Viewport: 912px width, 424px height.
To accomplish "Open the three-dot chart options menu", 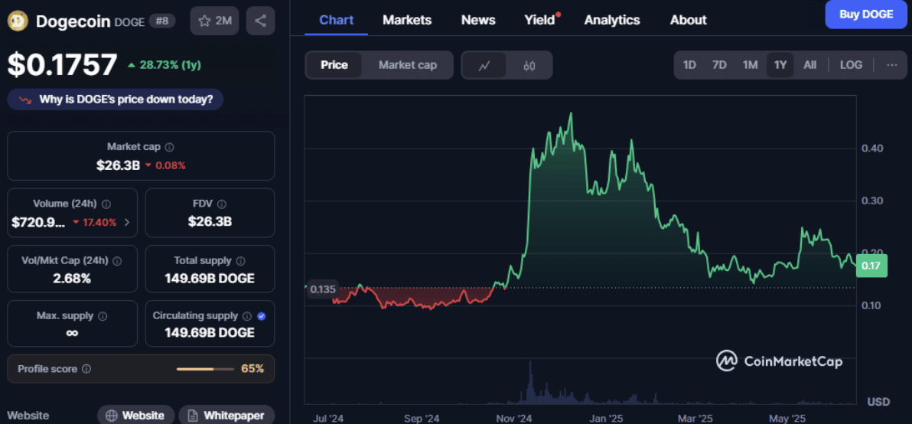I will (891, 65).
